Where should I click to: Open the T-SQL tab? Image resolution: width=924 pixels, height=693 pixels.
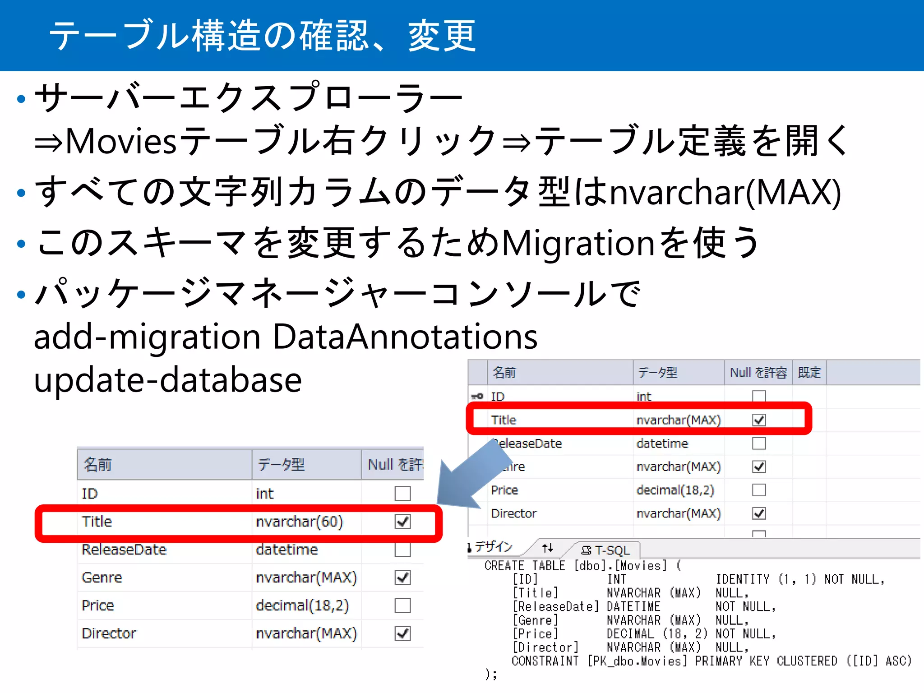click(x=605, y=550)
